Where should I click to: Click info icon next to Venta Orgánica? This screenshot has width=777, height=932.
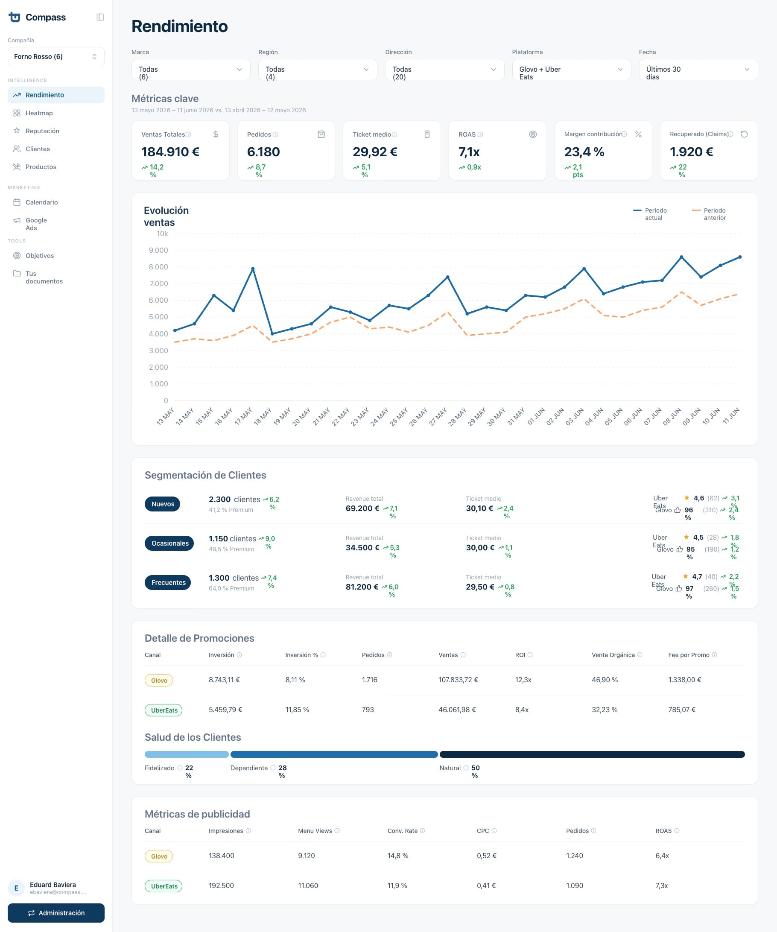click(640, 654)
